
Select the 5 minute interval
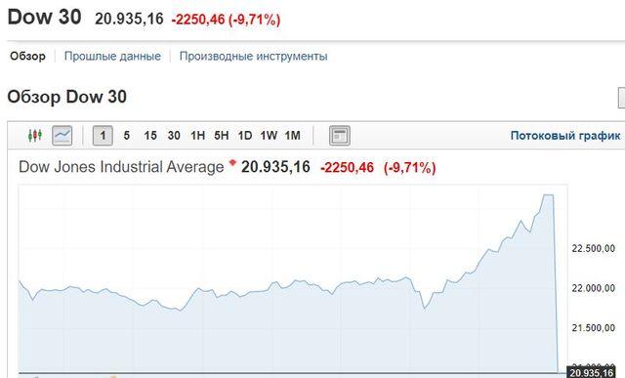click(x=126, y=136)
